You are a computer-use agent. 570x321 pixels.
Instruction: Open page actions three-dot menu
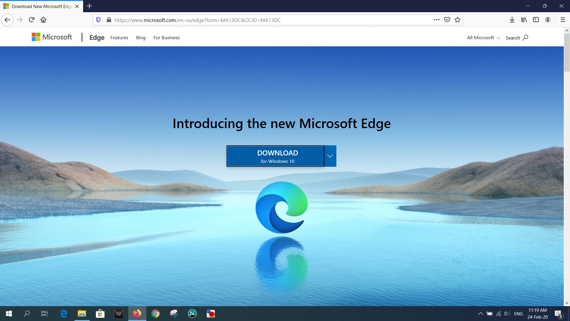coord(436,20)
